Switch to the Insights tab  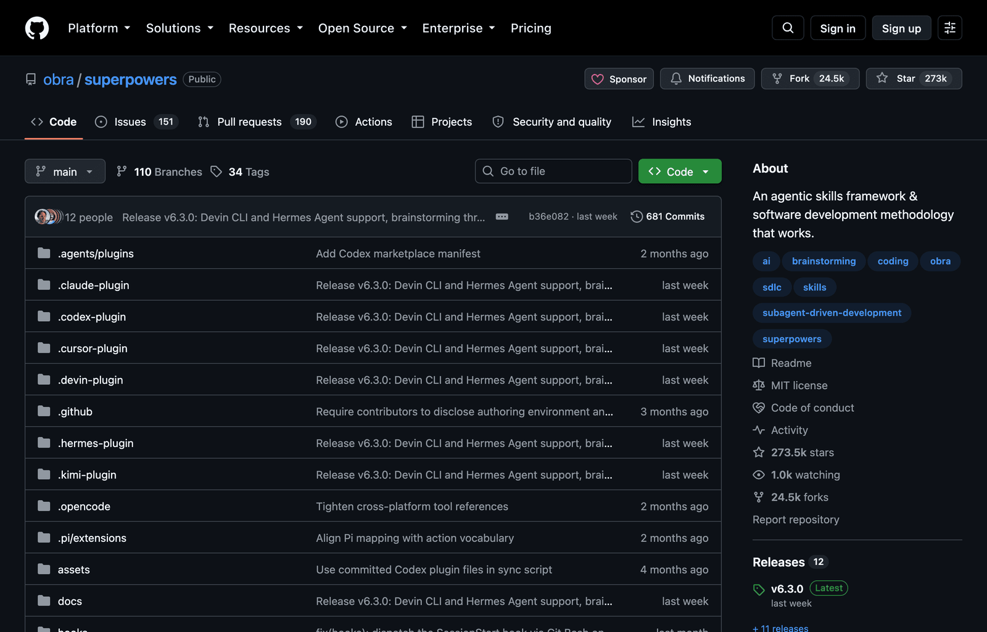pos(662,122)
